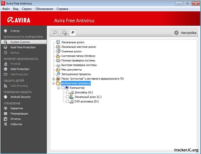Image resolution: width=201 pixels, height=154 pixels.
Task: Open Планировщик calendar icon in sidebar
Action: coord(6,114)
